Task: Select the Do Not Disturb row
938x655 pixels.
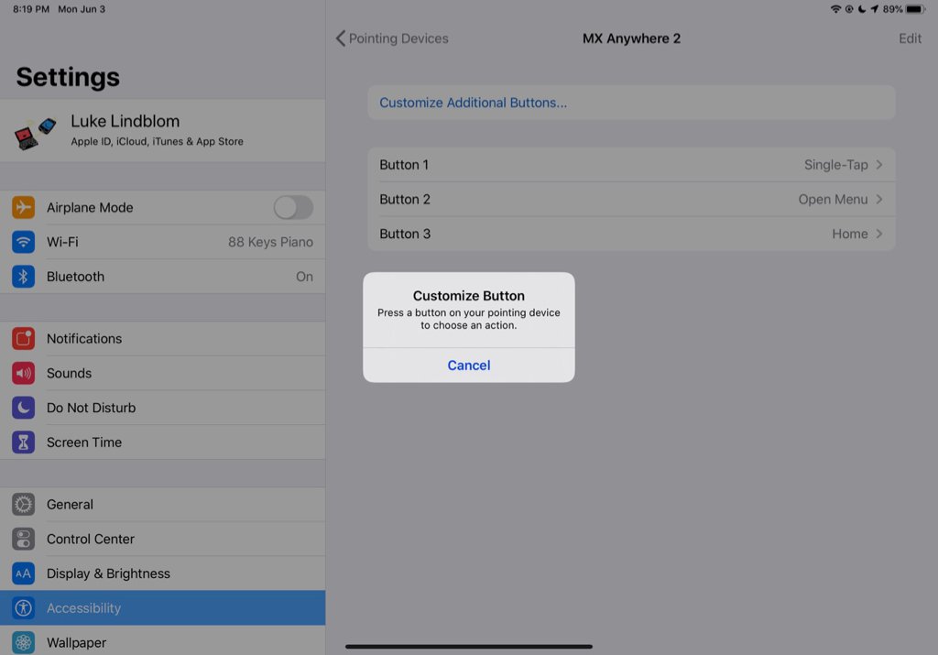Action: click(x=163, y=408)
